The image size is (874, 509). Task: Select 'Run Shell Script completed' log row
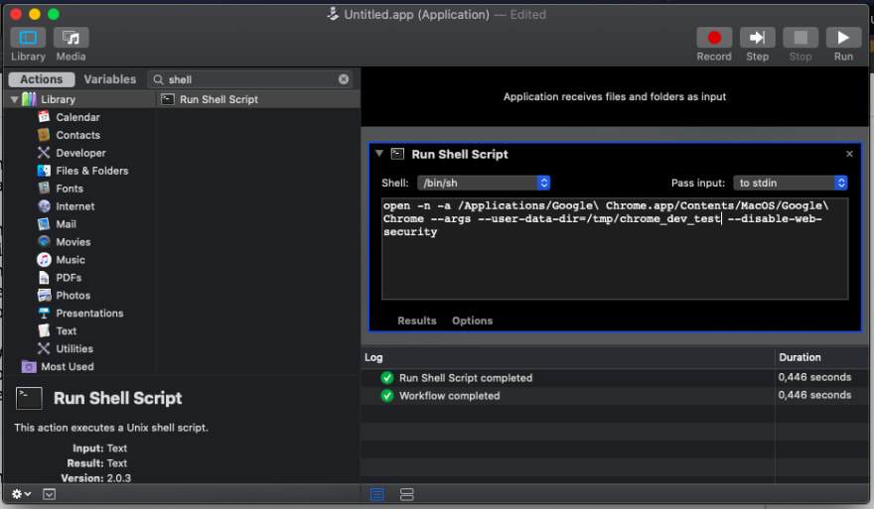click(615, 378)
